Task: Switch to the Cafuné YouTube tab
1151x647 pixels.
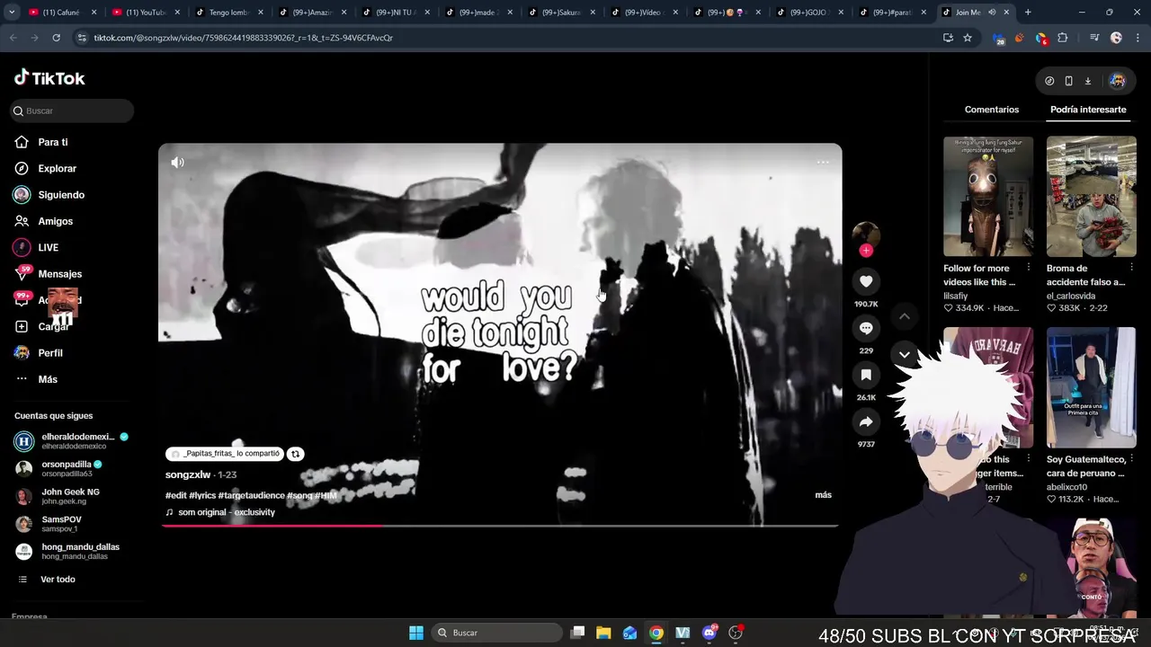Action: 62,13
